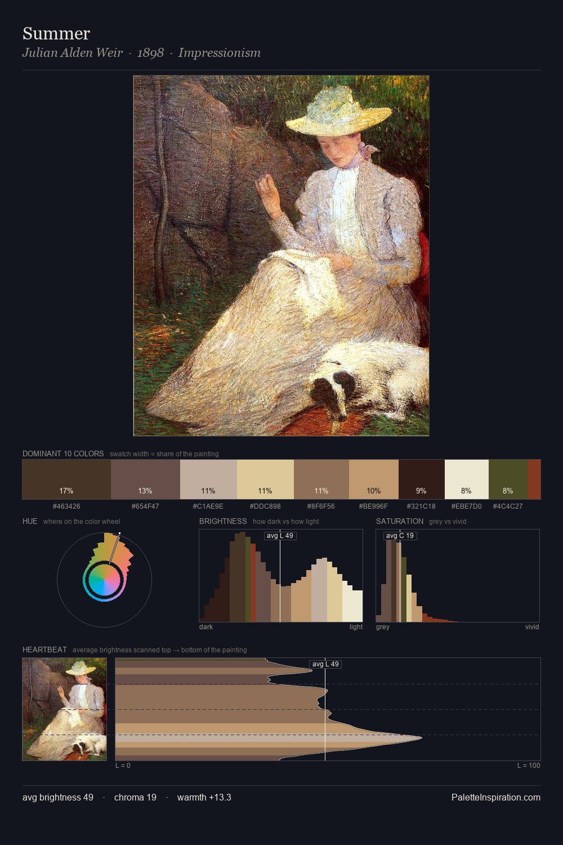Select the #463426 dark brown swatch
Screen dimensions: 563x845
pyautogui.click(x=66, y=479)
